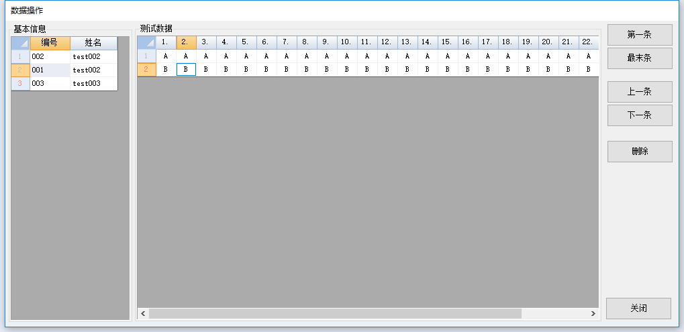684x332 pixels.
Task: Close the dialog with 关闭 button
Action: click(638, 309)
